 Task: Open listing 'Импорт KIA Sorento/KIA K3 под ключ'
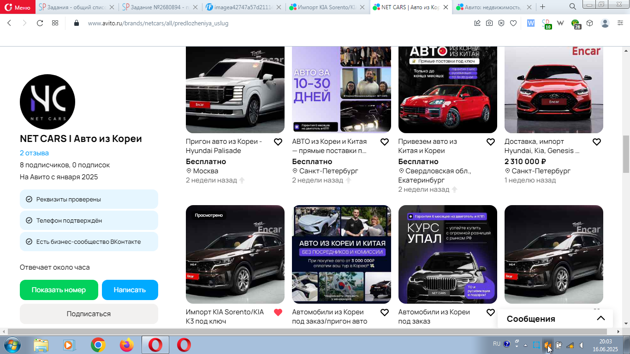coord(225,317)
